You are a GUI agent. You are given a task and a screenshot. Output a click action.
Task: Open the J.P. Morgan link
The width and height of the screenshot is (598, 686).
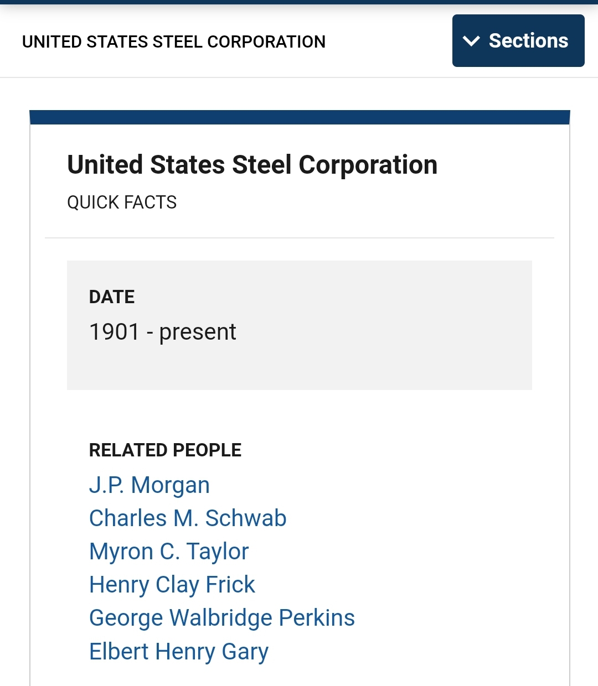pyautogui.click(x=149, y=485)
